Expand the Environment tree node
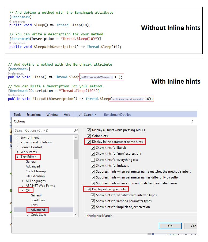Image resolution: width=208 pixels, height=242 pixels. point(17,137)
